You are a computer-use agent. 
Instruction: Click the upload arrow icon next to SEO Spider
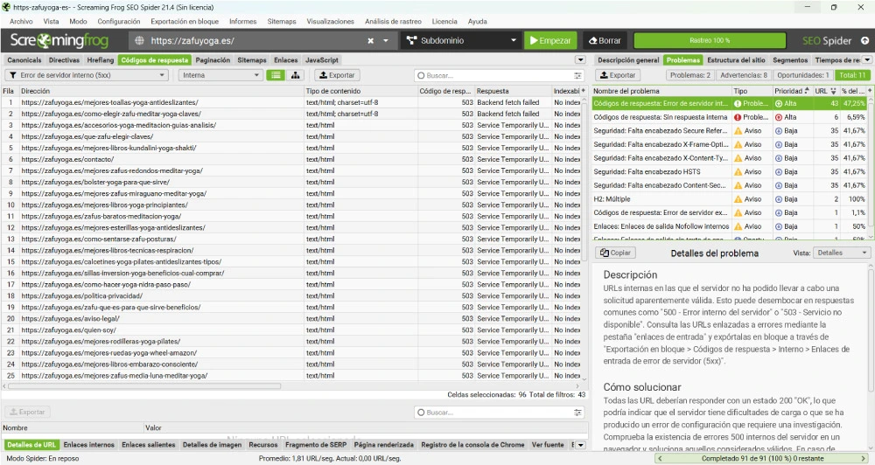coord(864,41)
